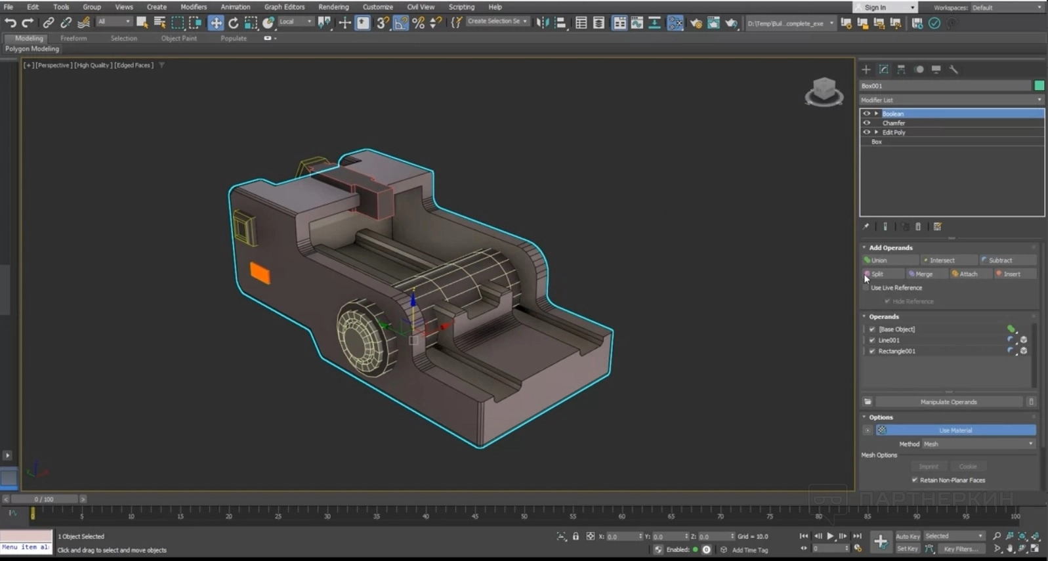
Task: Click the Undo arrow in the toolbar
Action: point(10,23)
